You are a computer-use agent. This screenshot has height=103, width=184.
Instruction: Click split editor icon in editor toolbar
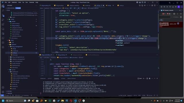click(x=155, y=5)
